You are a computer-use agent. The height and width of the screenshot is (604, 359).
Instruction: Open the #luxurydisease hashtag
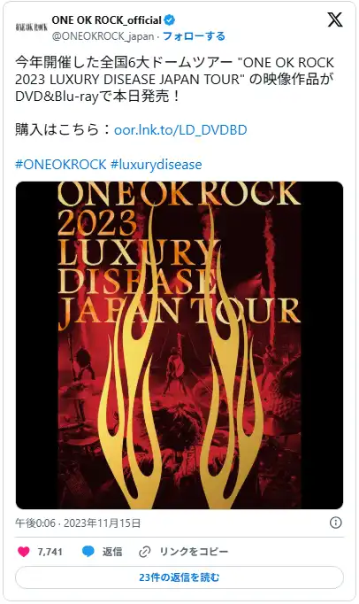pyautogui.click(x=156, y=164)
